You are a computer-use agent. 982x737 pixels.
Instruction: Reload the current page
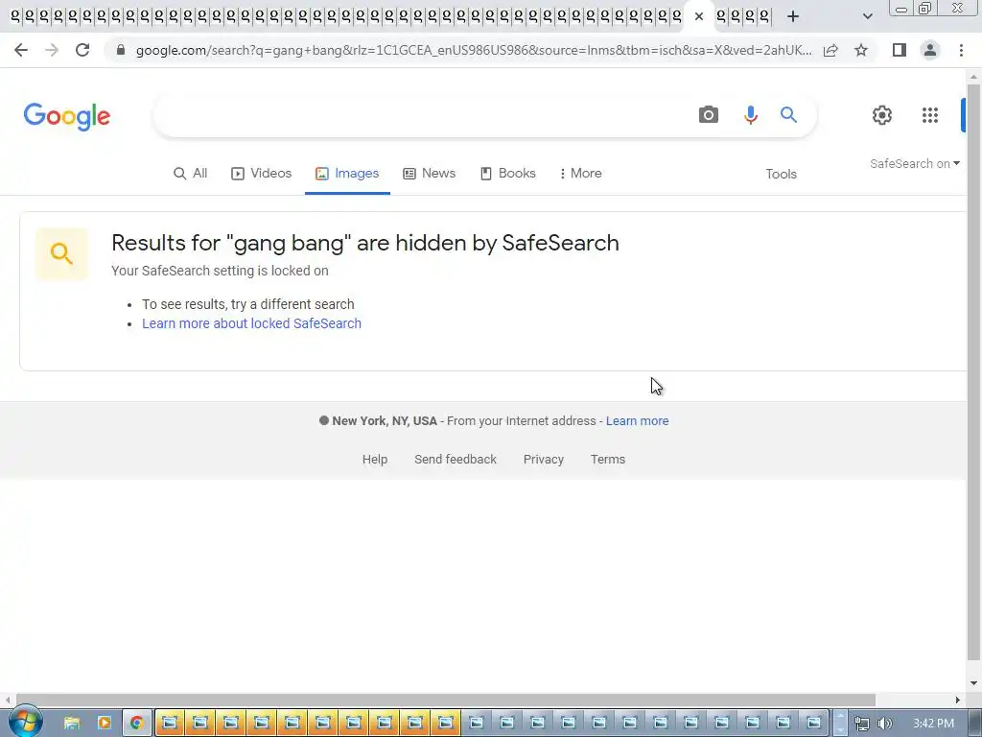[82, 50]
